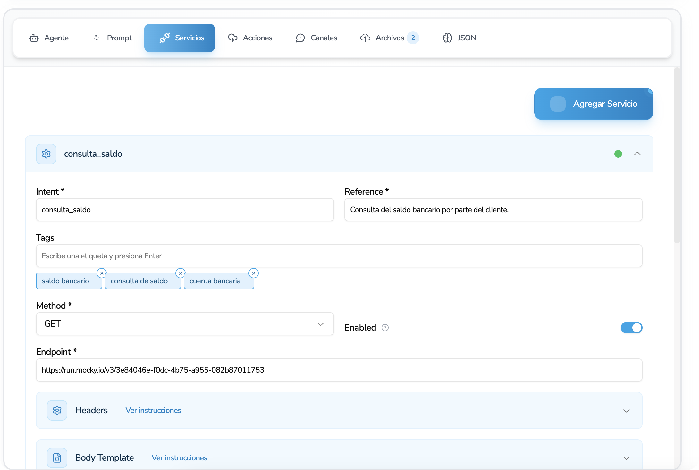Switch to the Acciones tab
The image size is (699, 470).
250,38
